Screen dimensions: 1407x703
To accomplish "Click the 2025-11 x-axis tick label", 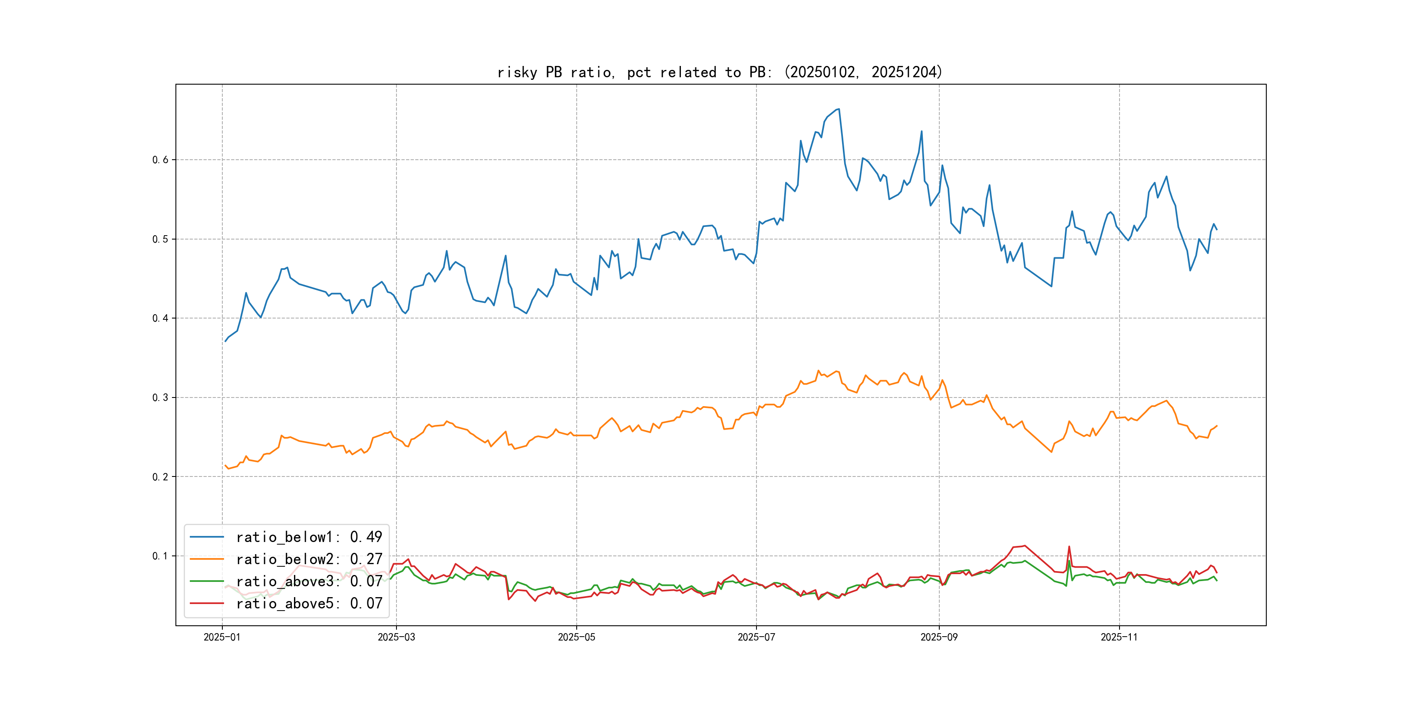I will [1119, 637].
